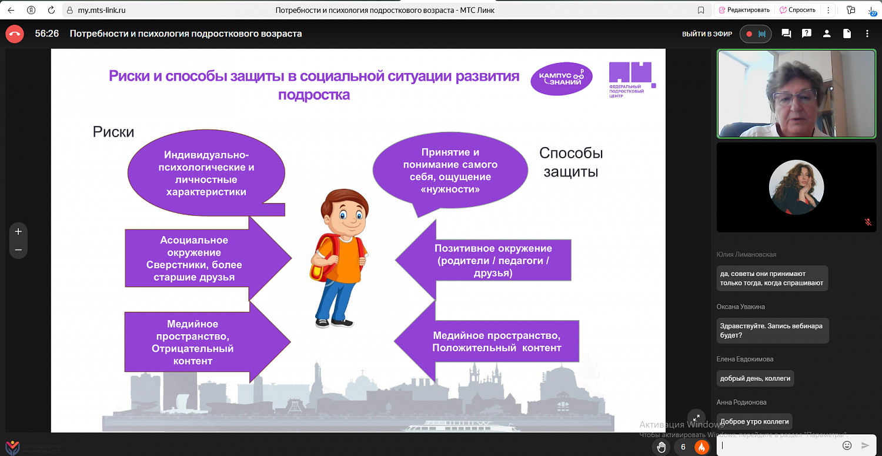Click message 'Здравствуйте. Запись вебинара будет?'
882x456 pixels.
773,331
